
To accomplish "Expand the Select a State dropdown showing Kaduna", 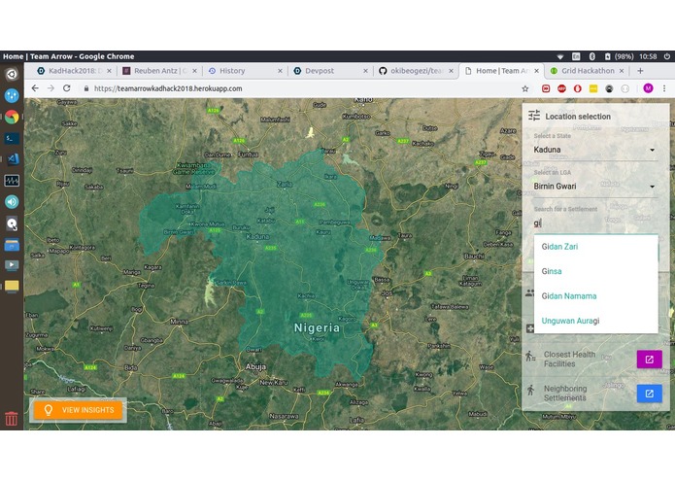I will point(594,150).
